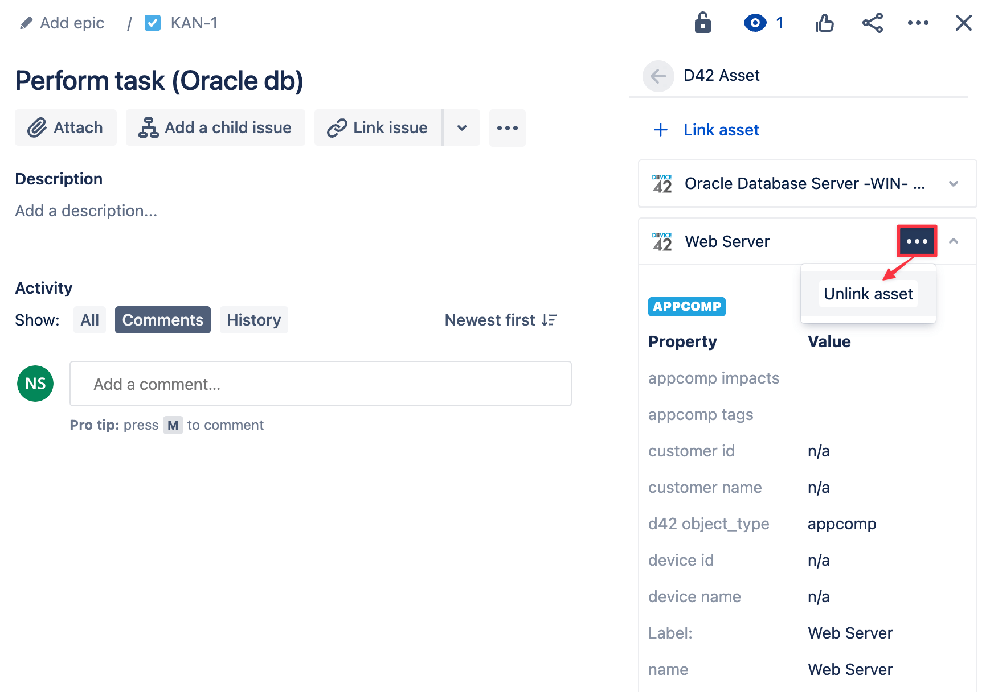This screenshot has height=692, width=990.
Task: Open the back arrow in D42 Asset panel
Action: coord(658,76)
